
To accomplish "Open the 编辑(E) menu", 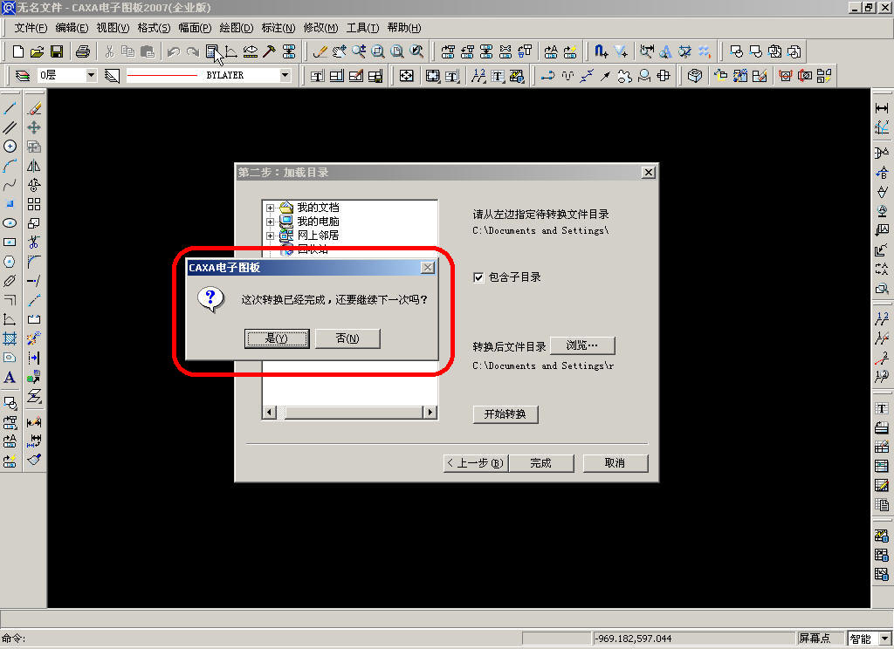I will click(x=72, y=28).
